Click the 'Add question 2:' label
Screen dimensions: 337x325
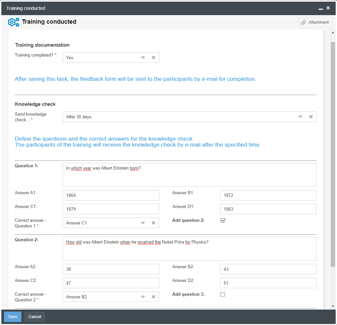[188, 220]
